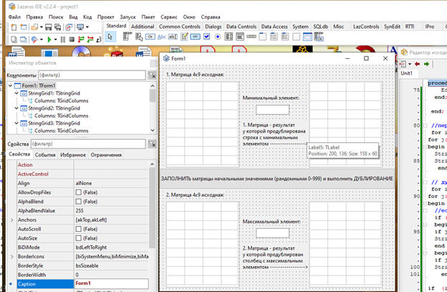
Task: Open the Проект menu
Action: [x=105, y=15]
